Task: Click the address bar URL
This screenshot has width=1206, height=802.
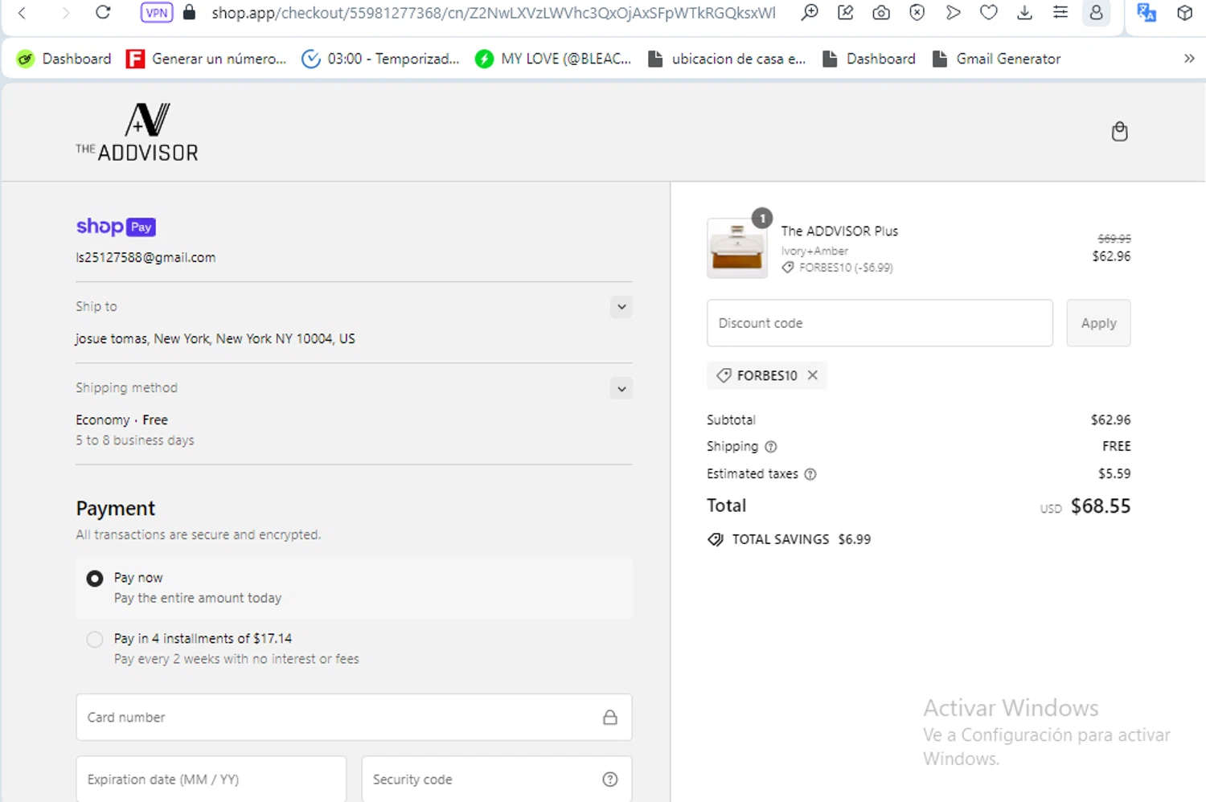Action: point(494,12)
